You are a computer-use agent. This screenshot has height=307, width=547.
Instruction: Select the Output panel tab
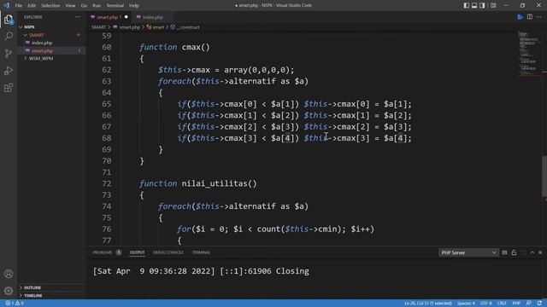pyautogui.click(x=137, y=252)
